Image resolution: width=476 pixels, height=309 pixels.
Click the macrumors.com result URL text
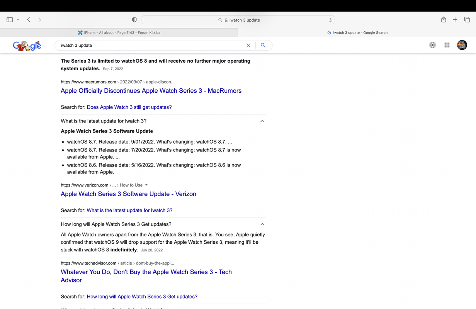(117, 82)
